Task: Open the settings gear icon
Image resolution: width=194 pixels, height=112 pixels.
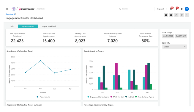Action: click(182, 9)
